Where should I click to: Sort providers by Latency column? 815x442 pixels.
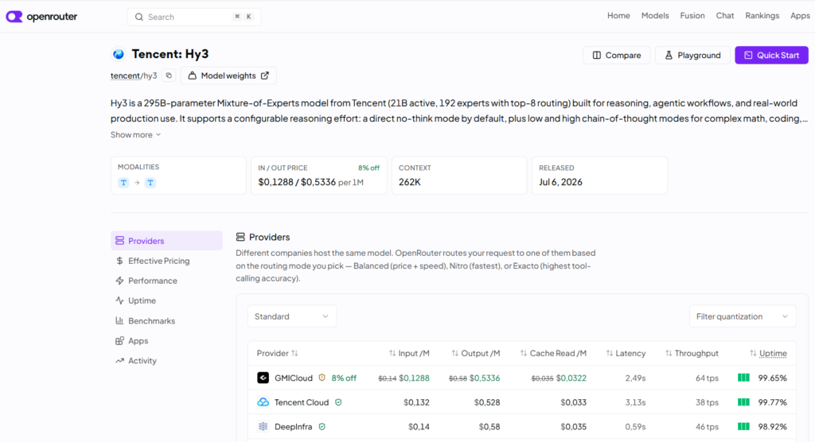tap(626, 353)
